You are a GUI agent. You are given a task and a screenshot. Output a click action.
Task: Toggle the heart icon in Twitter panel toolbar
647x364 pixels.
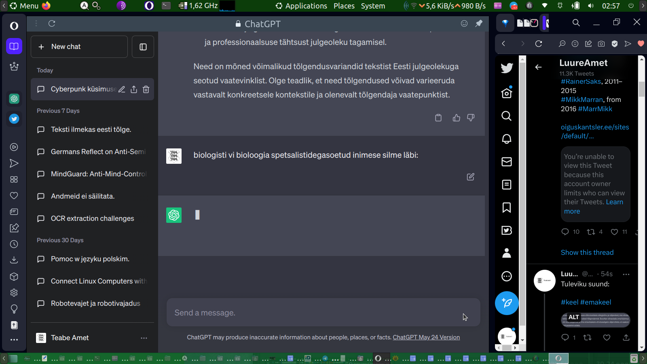pyautogui.click(x=641, y=44)
